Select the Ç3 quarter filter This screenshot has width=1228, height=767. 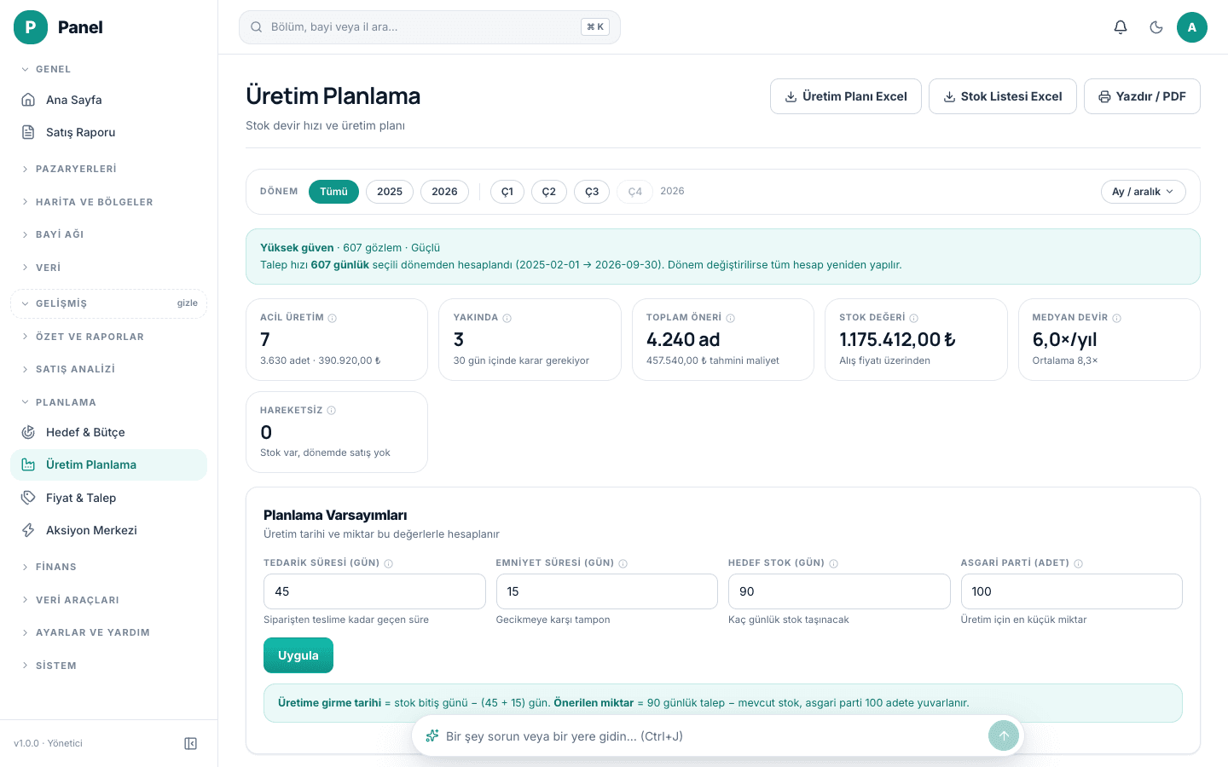(592, 192)
